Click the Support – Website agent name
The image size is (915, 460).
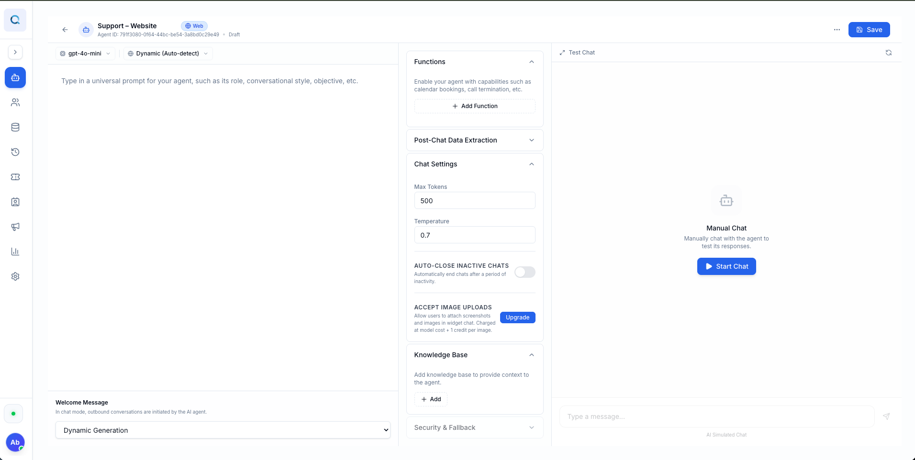pyautogui.click(x=127, y=26)
